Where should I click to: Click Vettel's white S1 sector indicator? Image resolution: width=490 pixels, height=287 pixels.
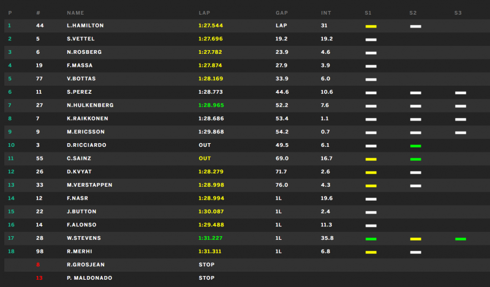coord(371,40)
